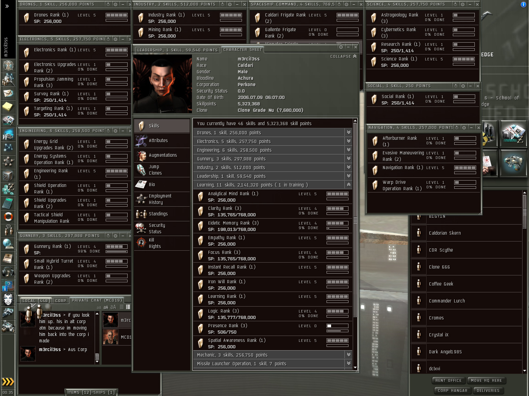Click the Rent Office button
The height and width of the screenshot is (396, 529).
click(x=448, y=380)
